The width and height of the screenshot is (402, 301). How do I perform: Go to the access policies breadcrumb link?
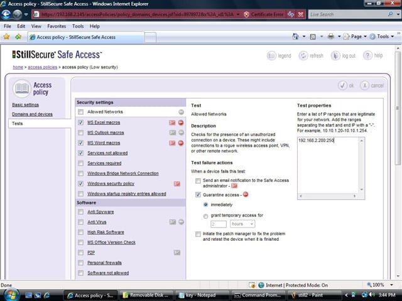43,67
